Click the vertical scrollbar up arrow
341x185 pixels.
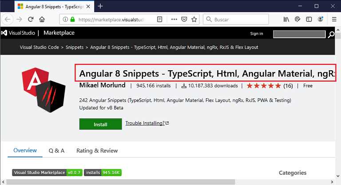coord(338,30)
